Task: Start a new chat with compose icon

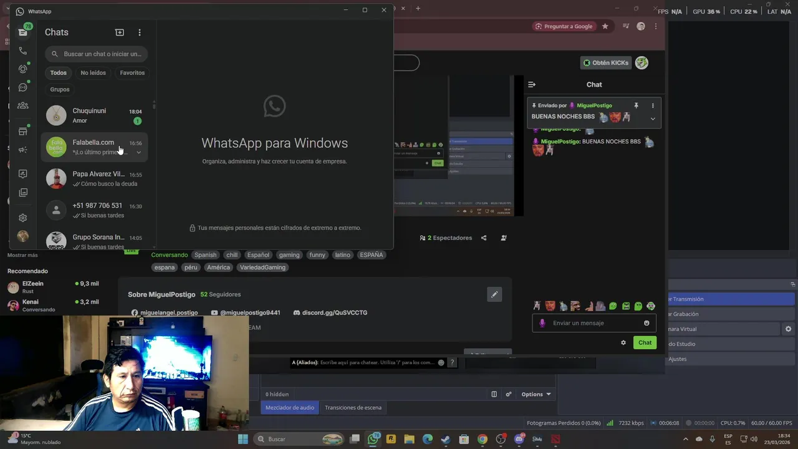Action: pos(120,32)
